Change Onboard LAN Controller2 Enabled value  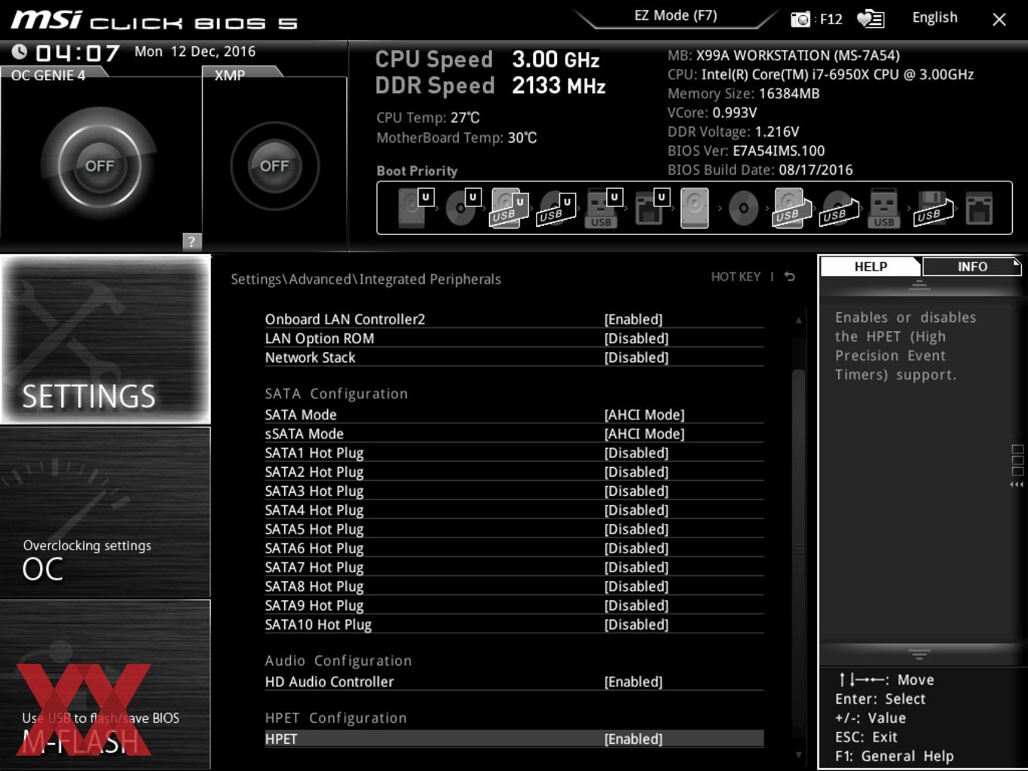[x=633, y=319]
